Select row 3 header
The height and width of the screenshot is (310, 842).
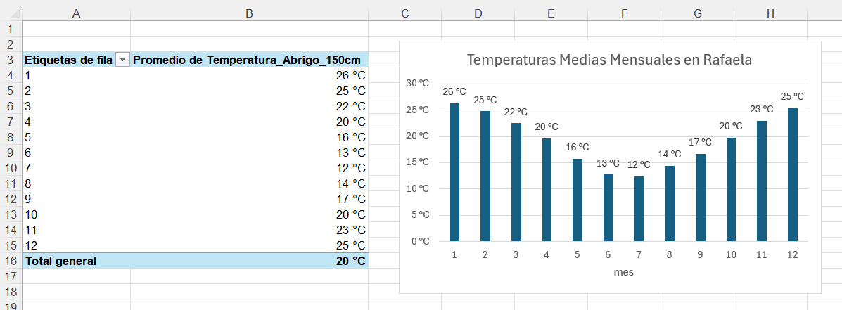pyautogui.click(x=11, y=60)
